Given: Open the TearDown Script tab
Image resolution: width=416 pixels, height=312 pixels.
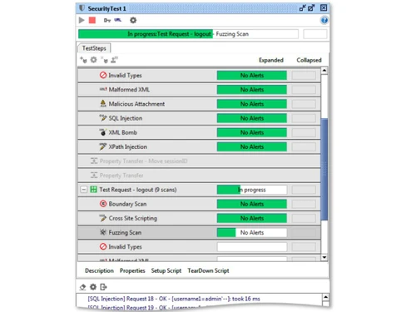Looking at the screenshot, I should point(208,270).
